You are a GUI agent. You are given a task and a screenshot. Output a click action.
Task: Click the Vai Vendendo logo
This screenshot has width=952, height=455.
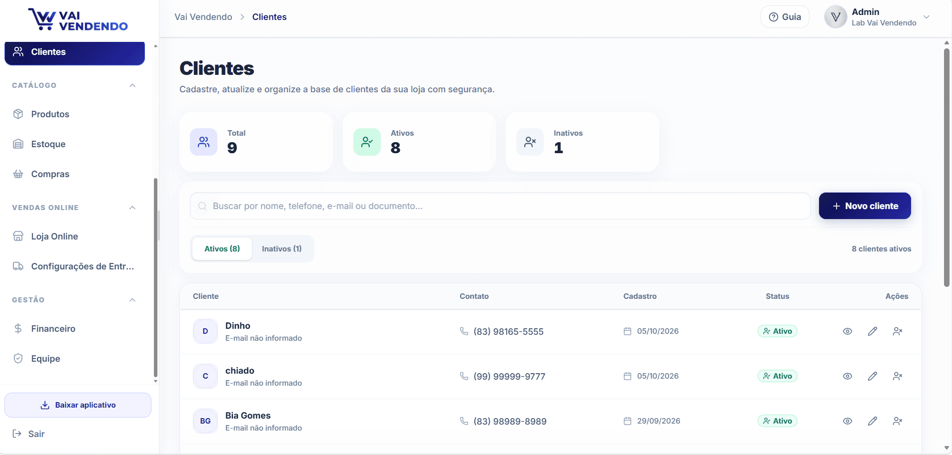[x=78, y=19]
